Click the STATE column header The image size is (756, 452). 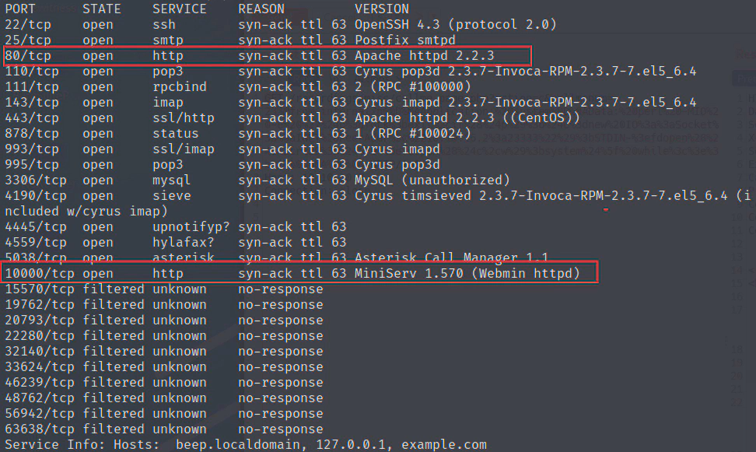(102, 9)
